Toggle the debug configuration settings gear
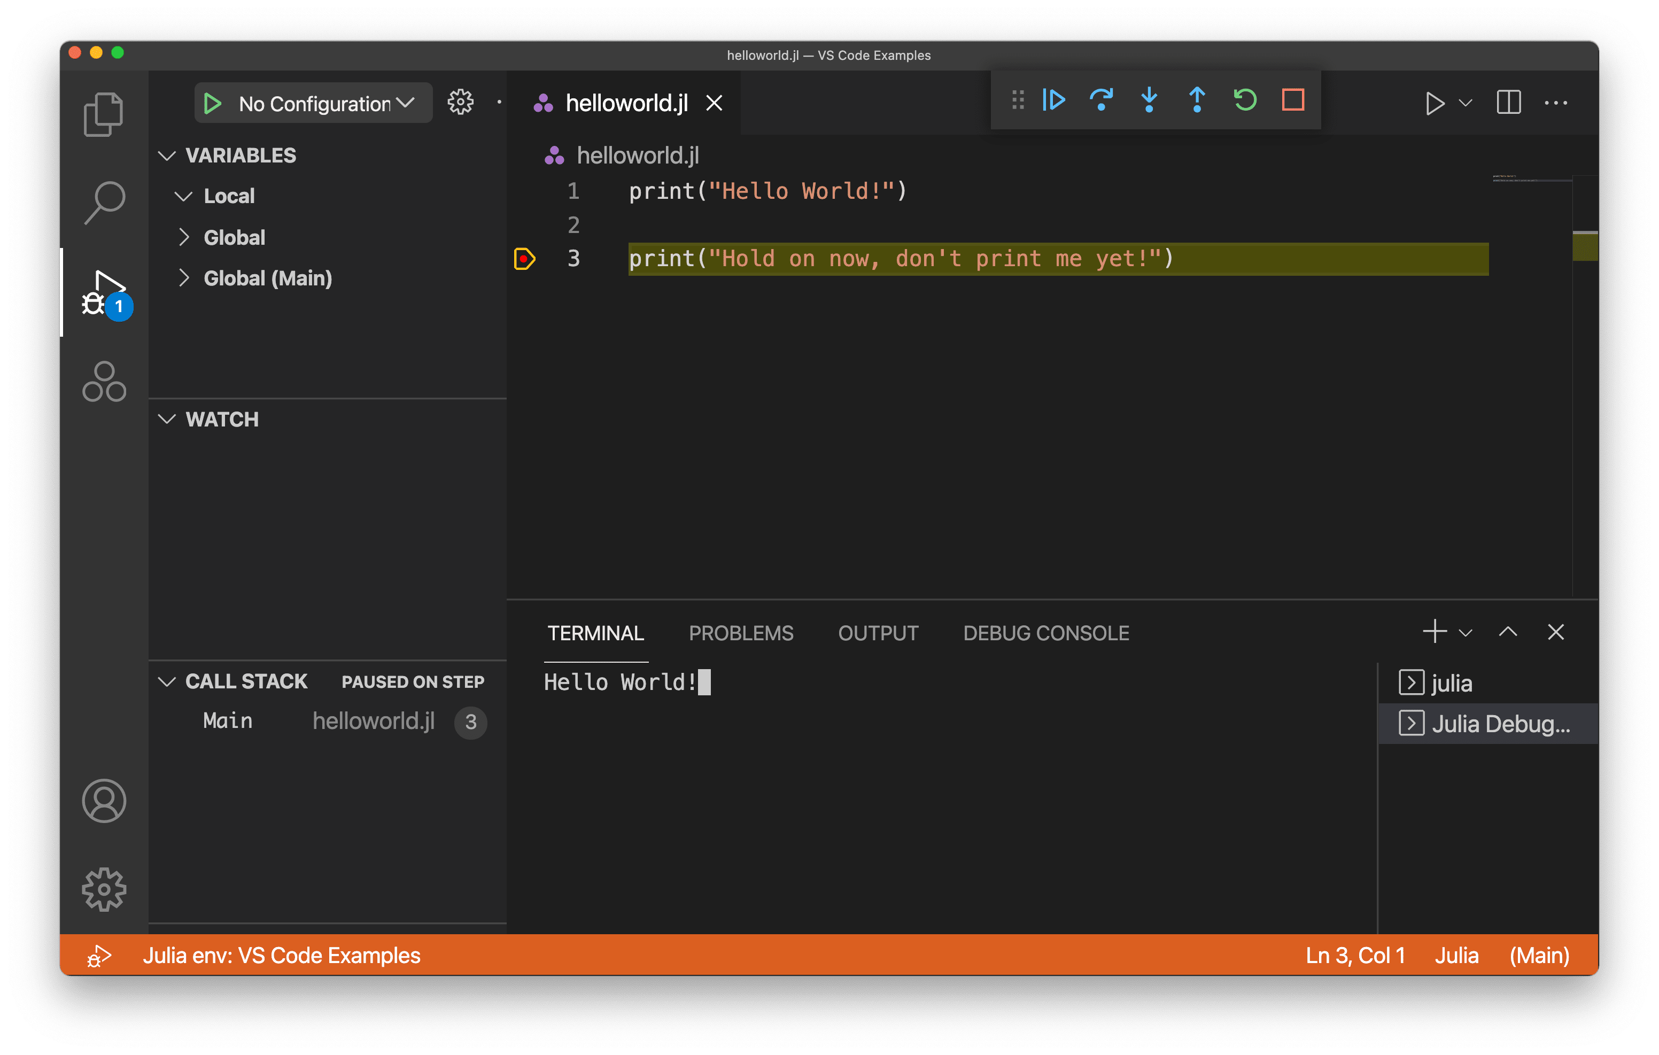 point(460,102)
